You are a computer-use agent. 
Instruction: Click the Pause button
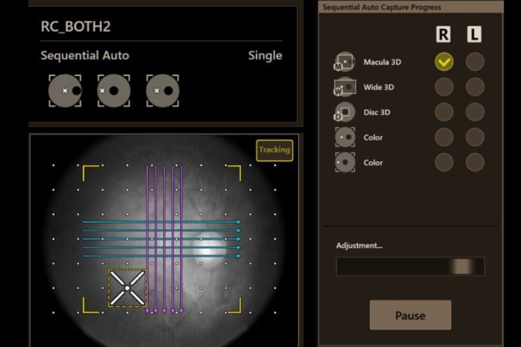(411, 315)
